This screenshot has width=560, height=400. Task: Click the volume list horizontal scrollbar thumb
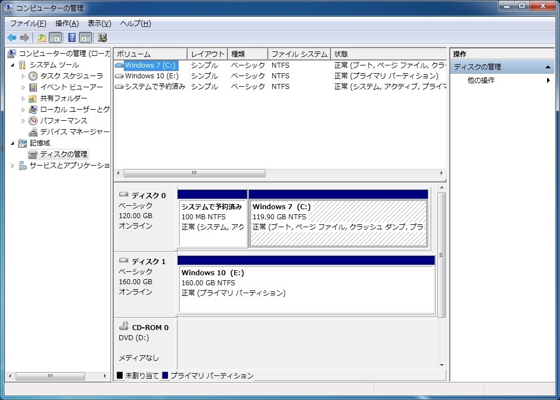pos(194,173)
